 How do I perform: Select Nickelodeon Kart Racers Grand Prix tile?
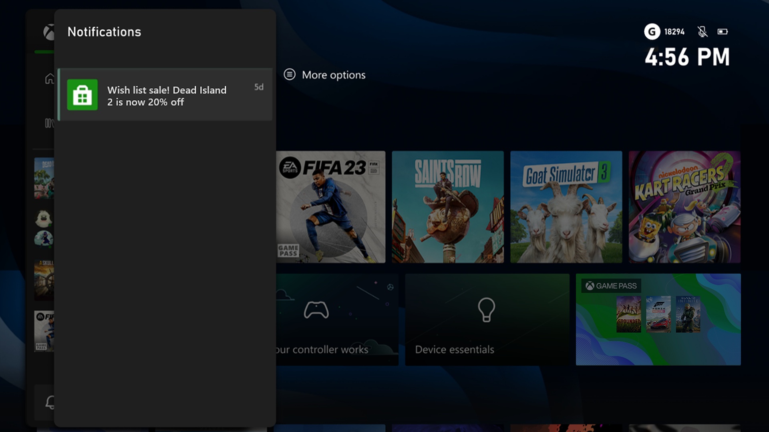coord(684,207)
